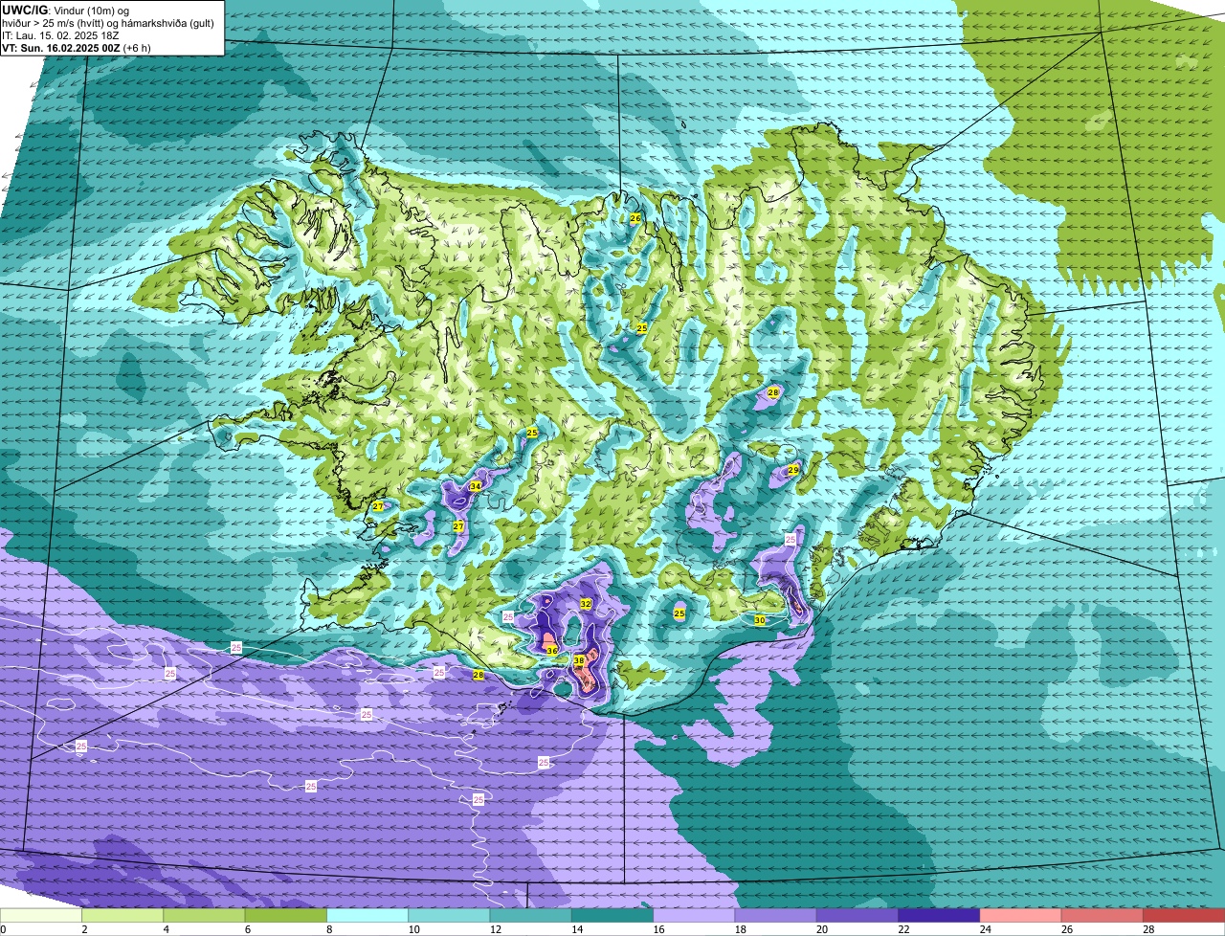Click the medium purple 18–20 m/s legend swatch

(x=776, y=915)
